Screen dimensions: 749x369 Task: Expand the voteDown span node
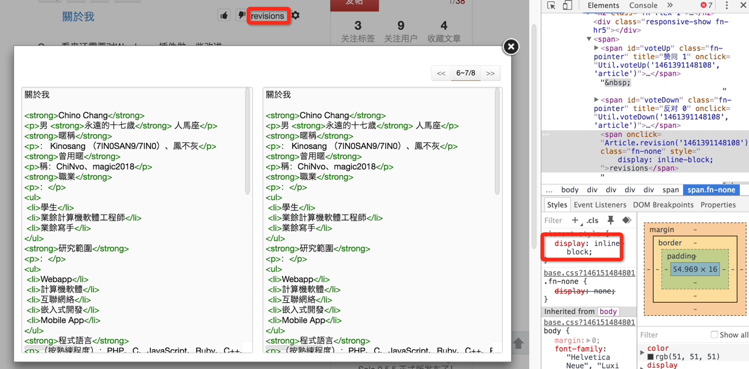pos(596,100)
